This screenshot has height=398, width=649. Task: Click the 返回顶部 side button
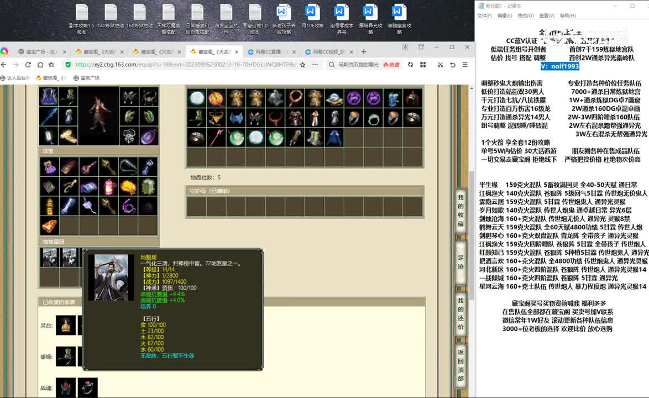[x=460, y=365]
